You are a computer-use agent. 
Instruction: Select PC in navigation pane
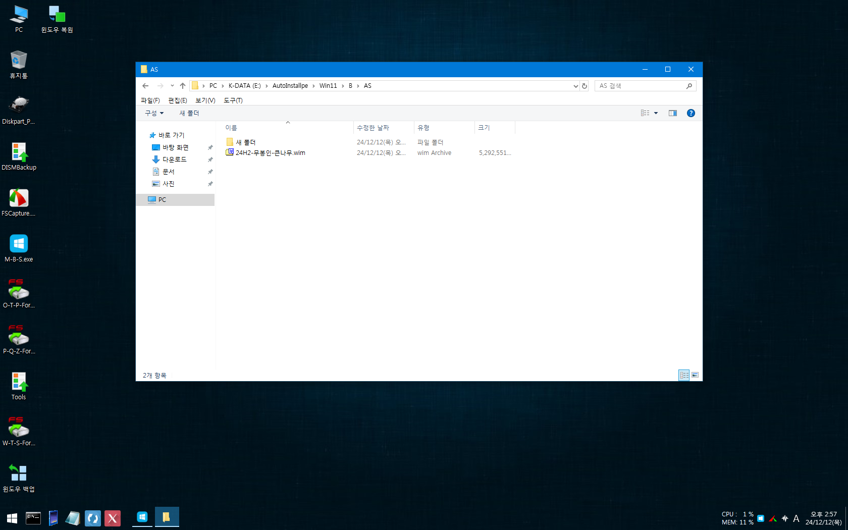pyautogui.click(x=175, y=200)
